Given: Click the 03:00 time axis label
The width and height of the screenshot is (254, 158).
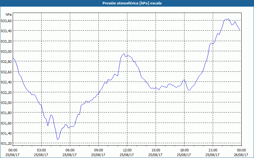Looking at the screenshot, I should coord(42,150).
